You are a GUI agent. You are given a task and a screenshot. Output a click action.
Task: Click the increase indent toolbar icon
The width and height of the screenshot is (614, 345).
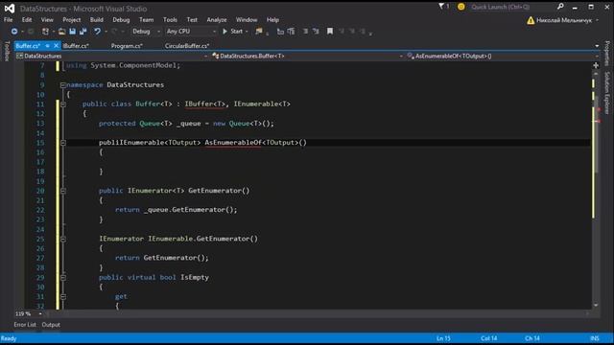pyautogui.click(x=291, y=32)
